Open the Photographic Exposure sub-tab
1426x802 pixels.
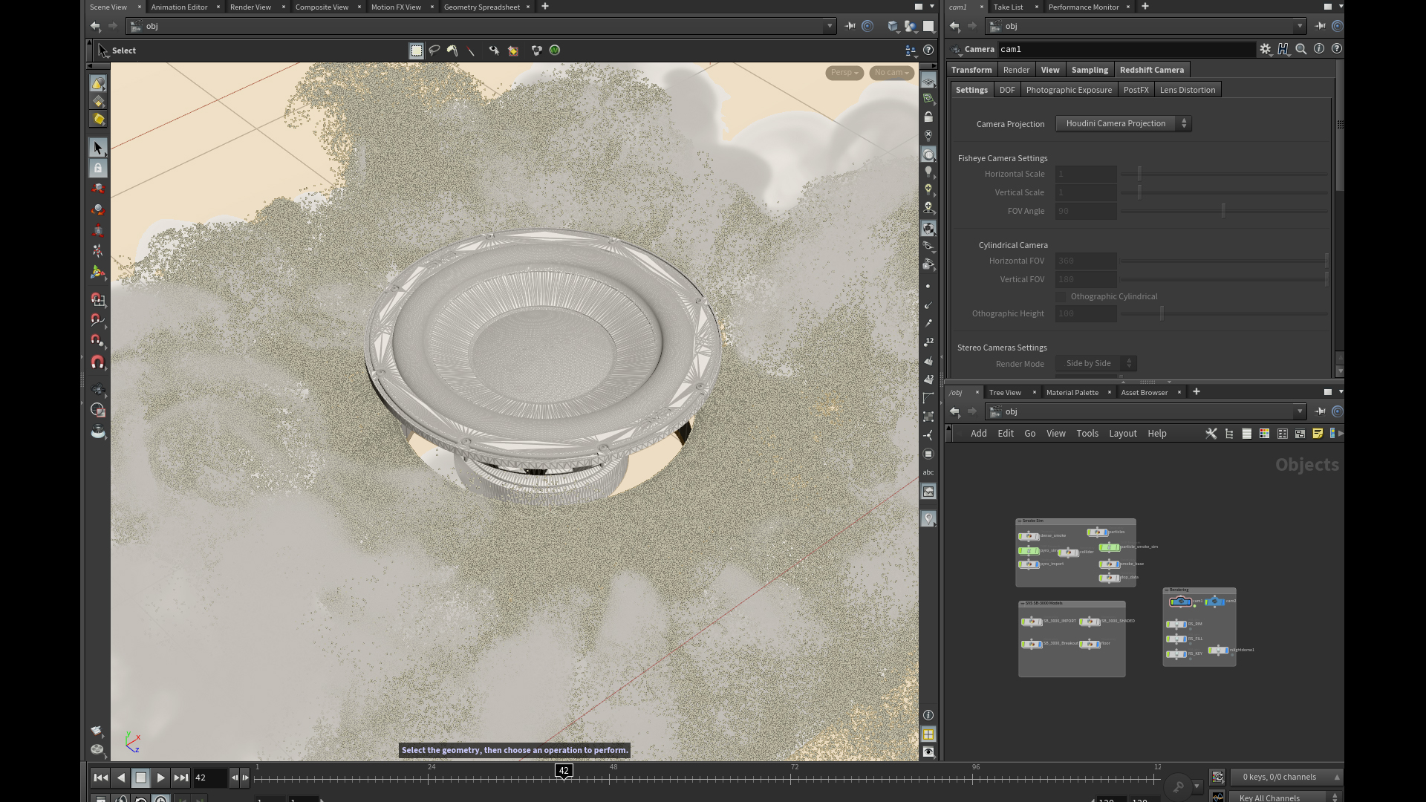click(1069, 90)
